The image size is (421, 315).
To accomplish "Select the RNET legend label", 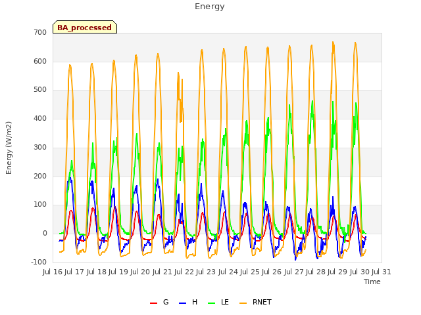I will pos(262,302).
